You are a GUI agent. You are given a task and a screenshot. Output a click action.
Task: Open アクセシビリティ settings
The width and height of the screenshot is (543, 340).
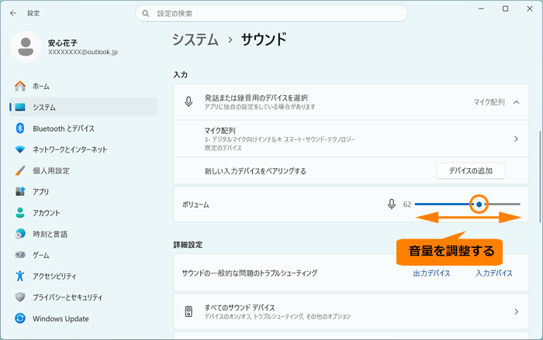click(x=83, y=276)
